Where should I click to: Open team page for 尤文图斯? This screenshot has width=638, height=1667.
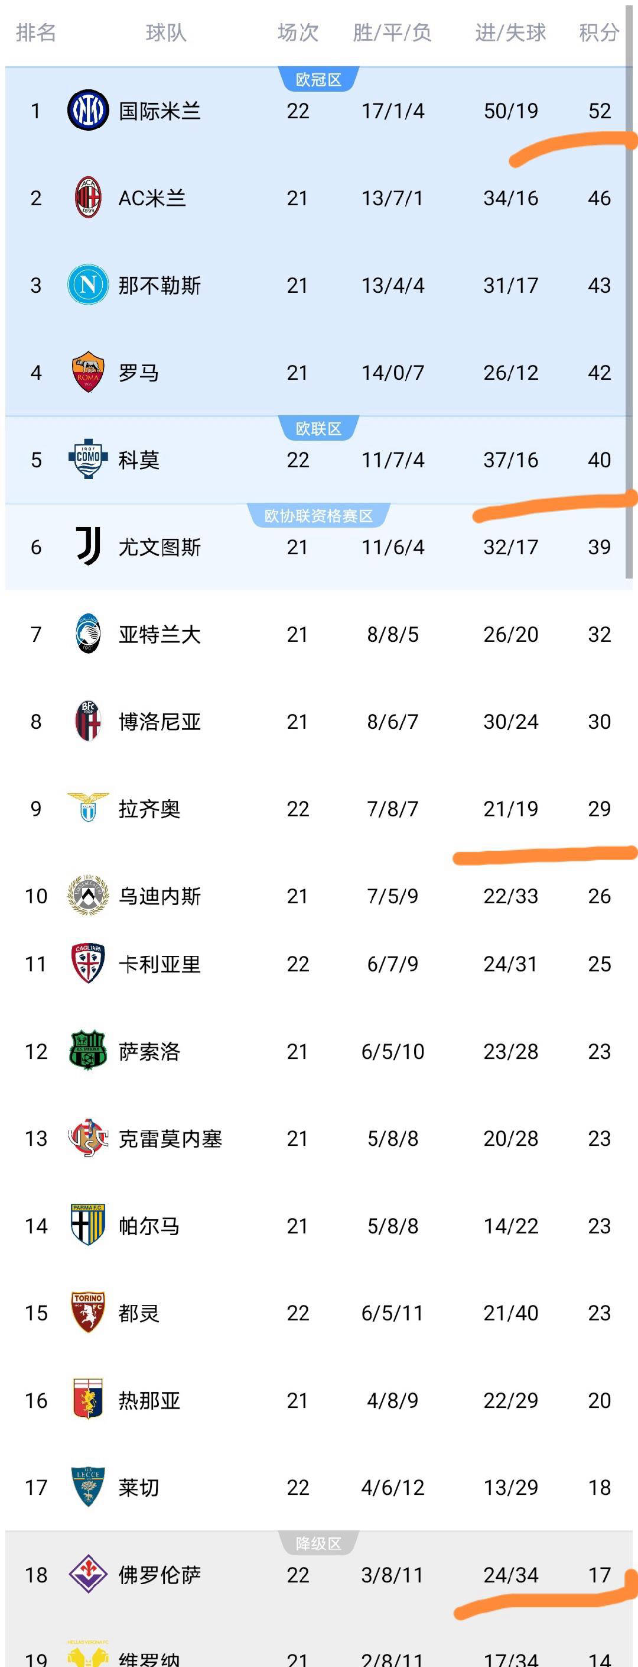click(x=159, y=547)
